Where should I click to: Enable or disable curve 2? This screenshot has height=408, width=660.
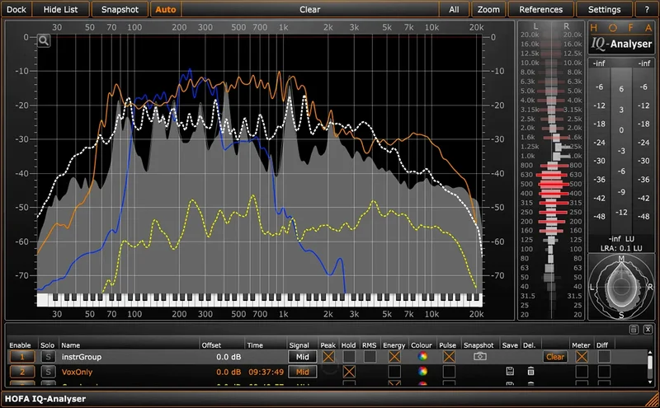(x=22, y=372)
